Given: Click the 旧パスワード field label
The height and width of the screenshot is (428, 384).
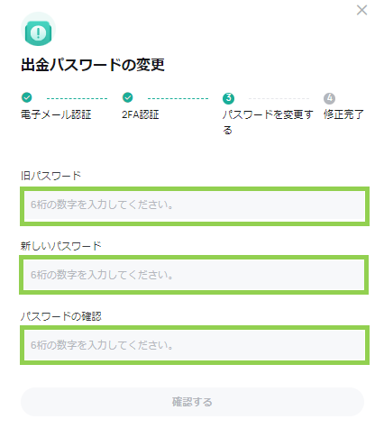Looking at the screenshot, I should (x=50, y=176).
